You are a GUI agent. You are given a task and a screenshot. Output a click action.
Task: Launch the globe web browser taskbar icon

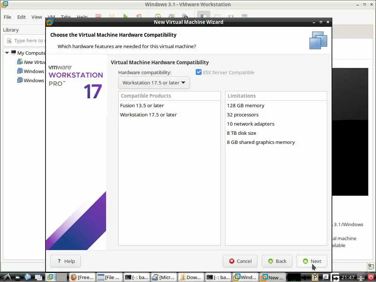pyautogui.click(x=28, y=278)
